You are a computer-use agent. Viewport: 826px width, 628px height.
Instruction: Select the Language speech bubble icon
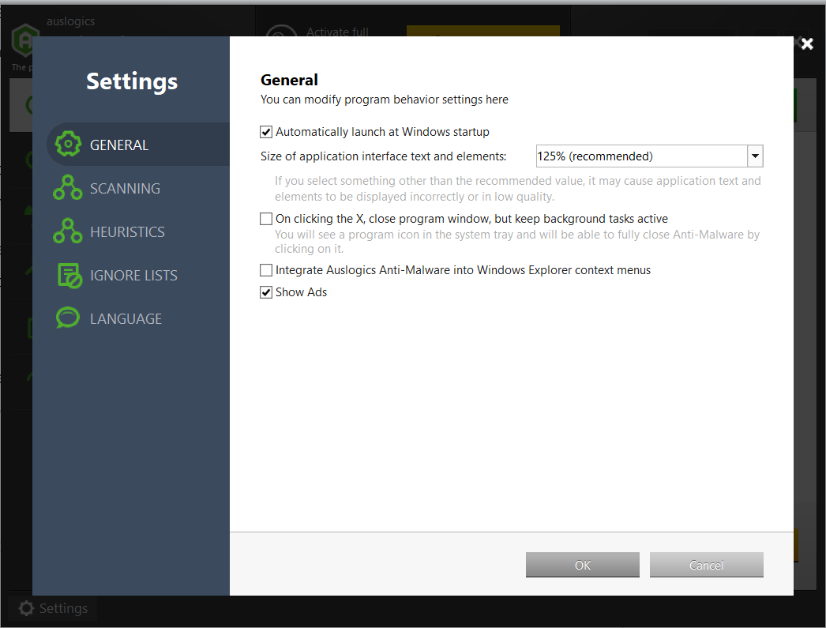click(x=68, y=318)
